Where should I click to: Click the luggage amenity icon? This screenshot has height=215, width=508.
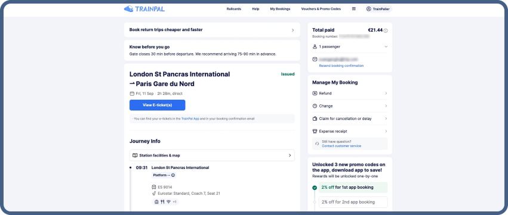click(x=157, y=202)
